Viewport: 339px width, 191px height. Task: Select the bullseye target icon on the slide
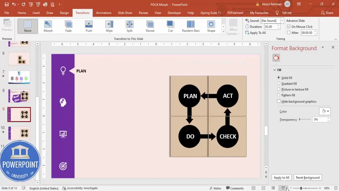tap(63, 166)
